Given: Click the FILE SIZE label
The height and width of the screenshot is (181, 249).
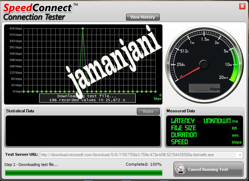Looking at the screenshot, I should [x=183, y=128].
